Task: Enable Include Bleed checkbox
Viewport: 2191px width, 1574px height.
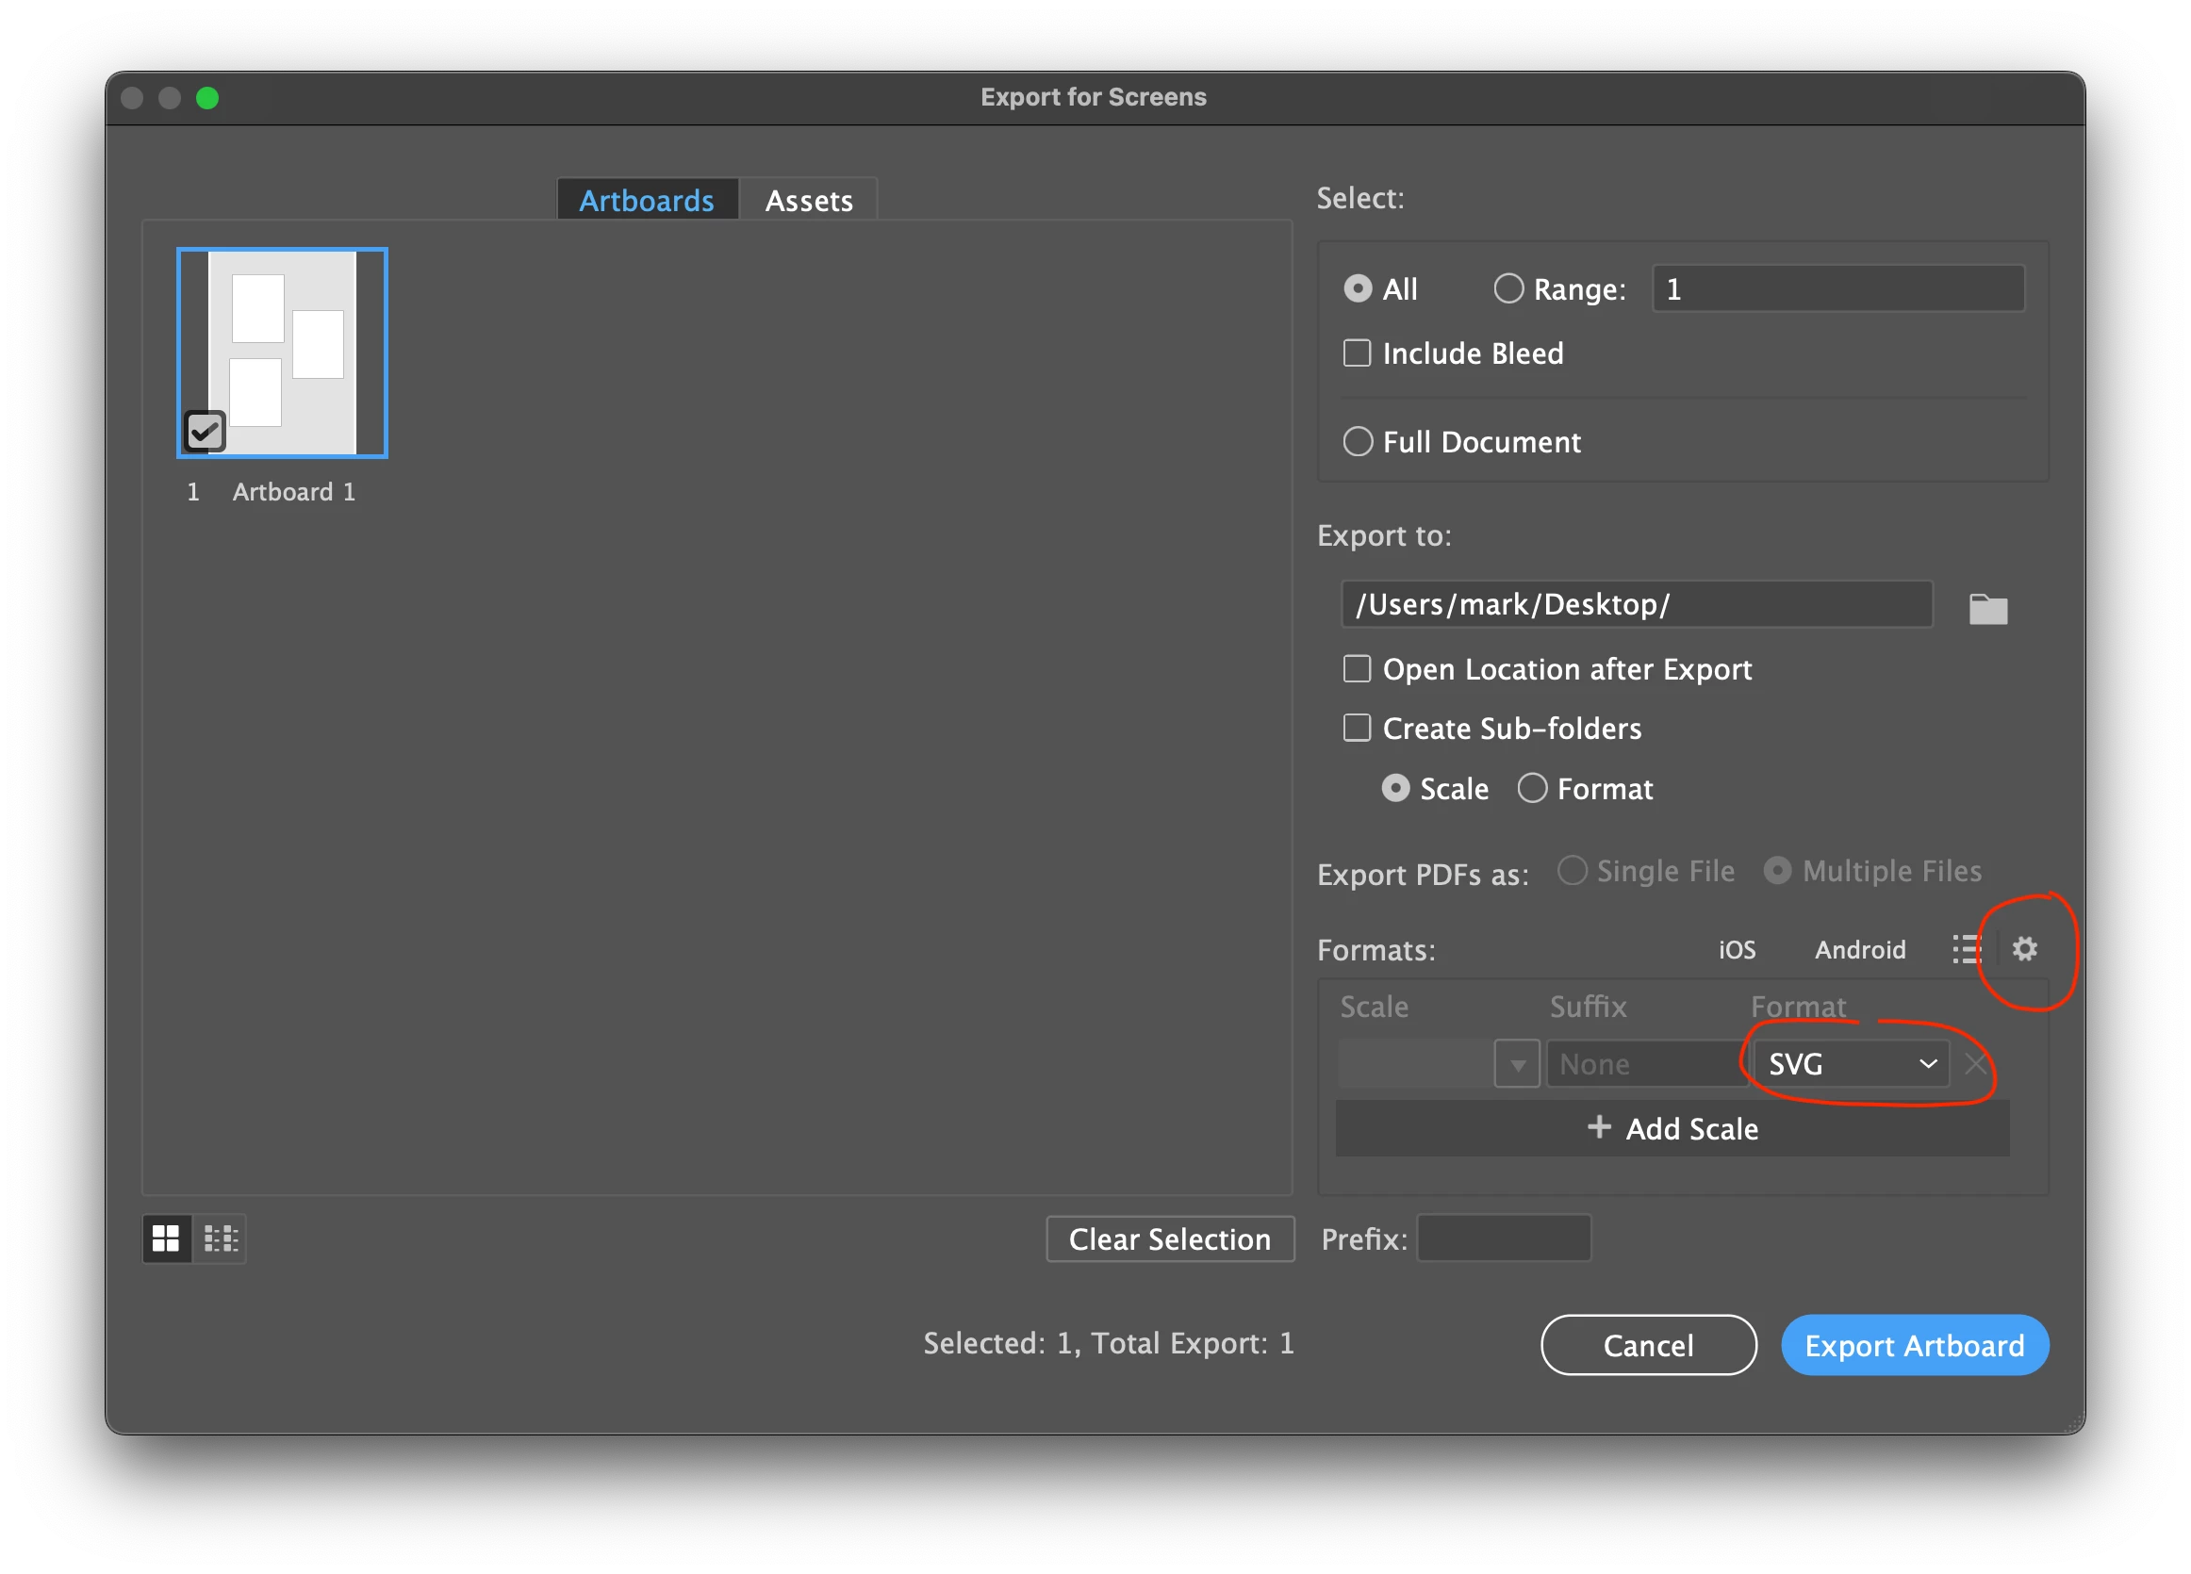Action: click(x=1357, y=353)
